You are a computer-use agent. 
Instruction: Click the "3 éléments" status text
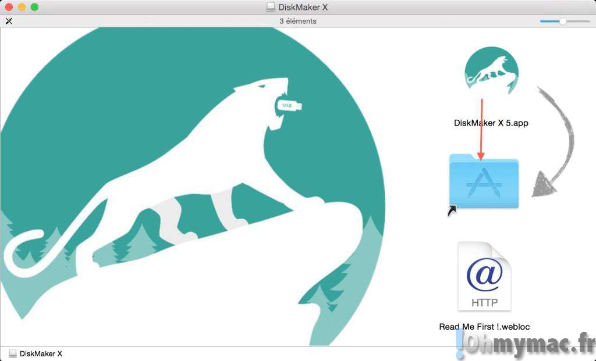coord(298,21)
